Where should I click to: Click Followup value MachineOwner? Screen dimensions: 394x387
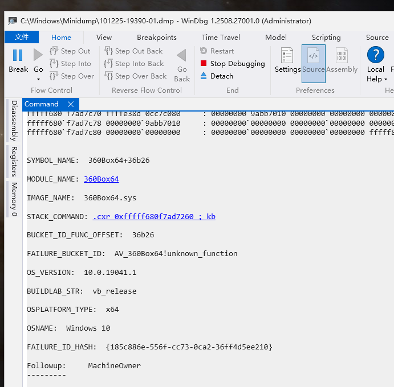tap(115, 366)
